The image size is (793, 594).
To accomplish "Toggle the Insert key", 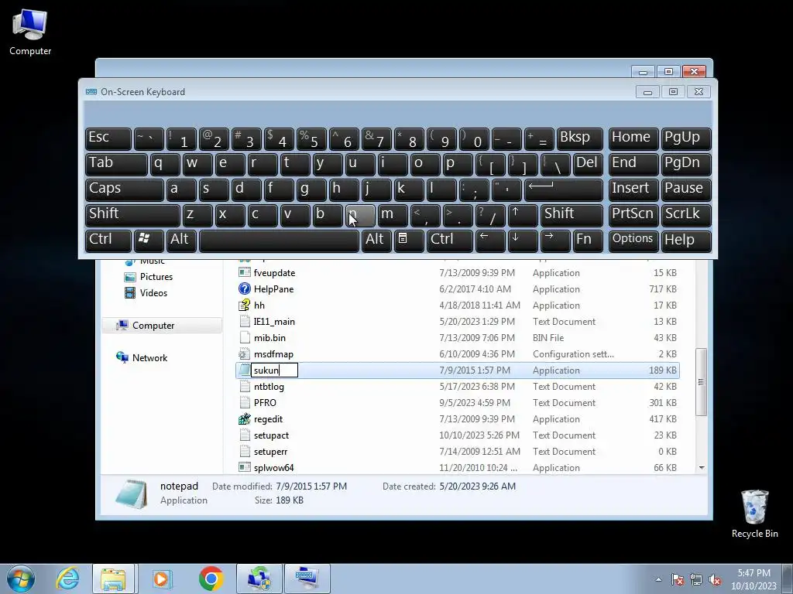I will click(x=633, y=189).
